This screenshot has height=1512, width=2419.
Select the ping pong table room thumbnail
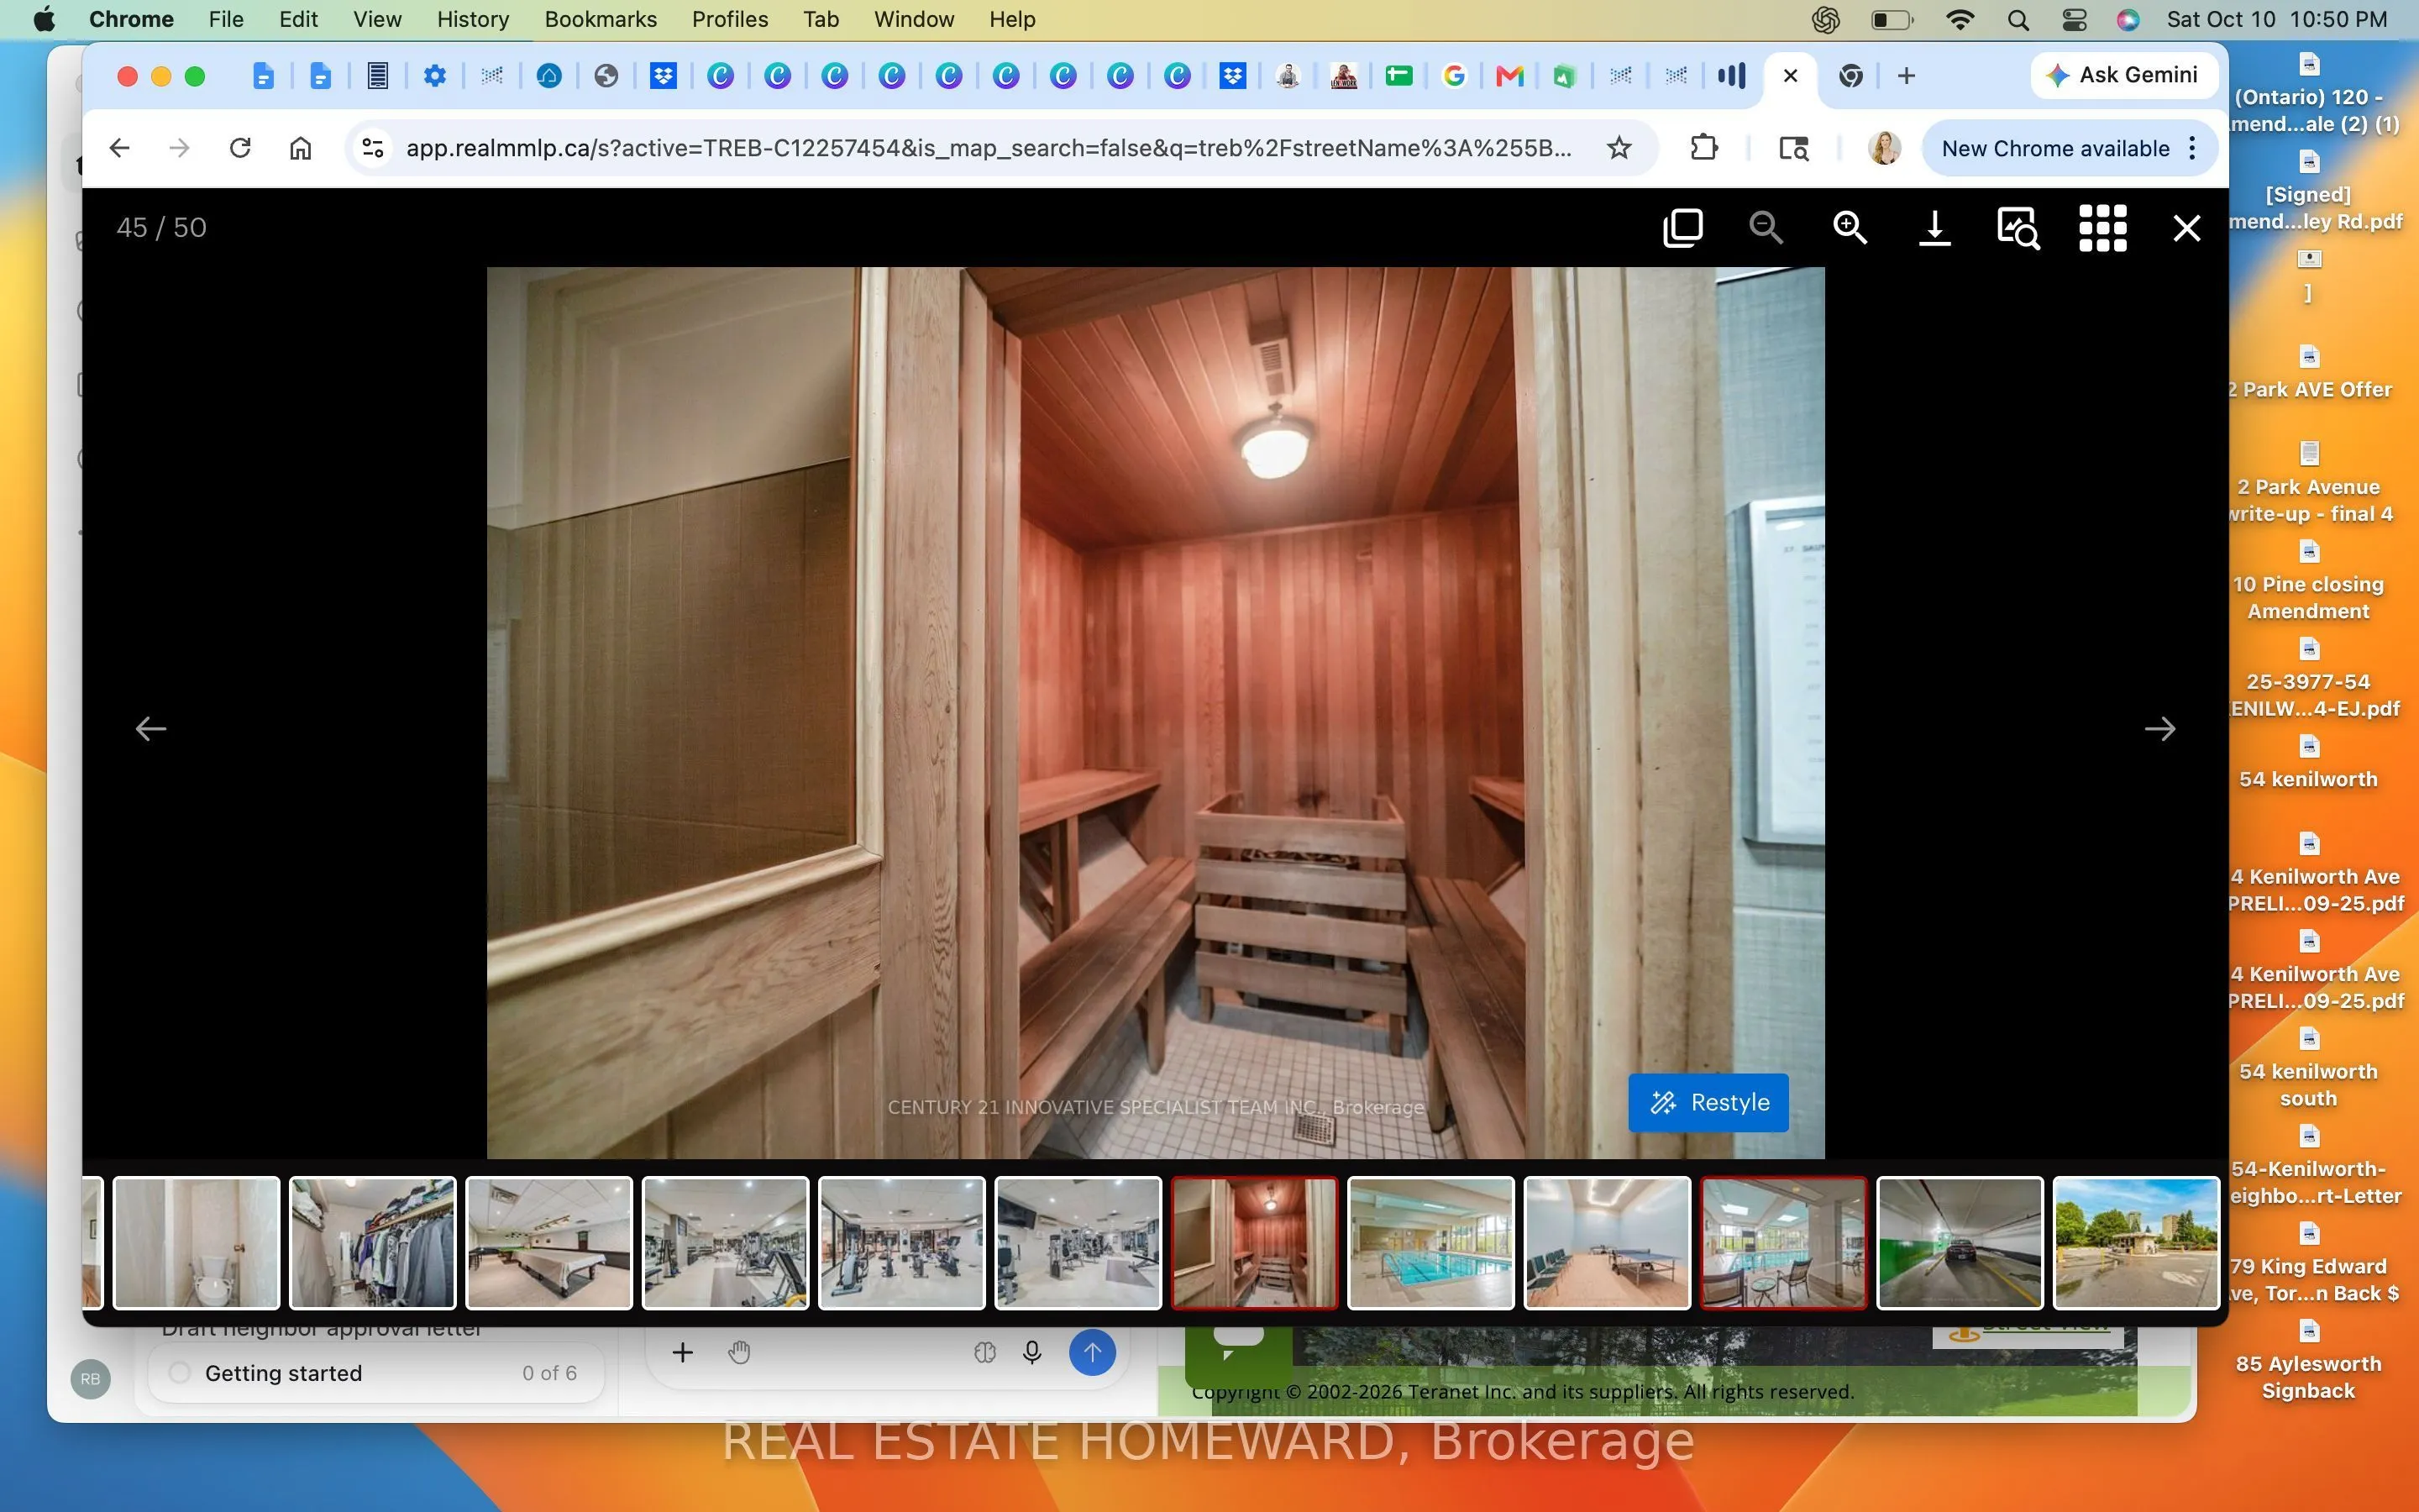1606,1243
